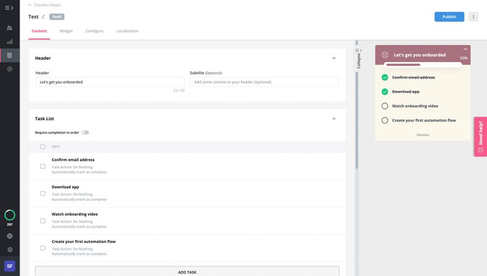Open Create your first automation flow task row
The width and height of the screenshot is (487, 276).
click(x=187, y=248)
